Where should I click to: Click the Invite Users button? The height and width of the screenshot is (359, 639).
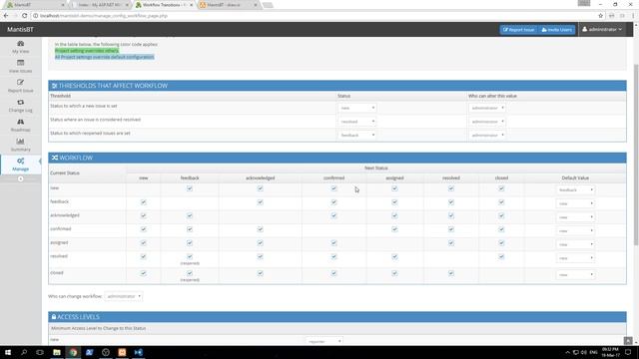point(557,29)
